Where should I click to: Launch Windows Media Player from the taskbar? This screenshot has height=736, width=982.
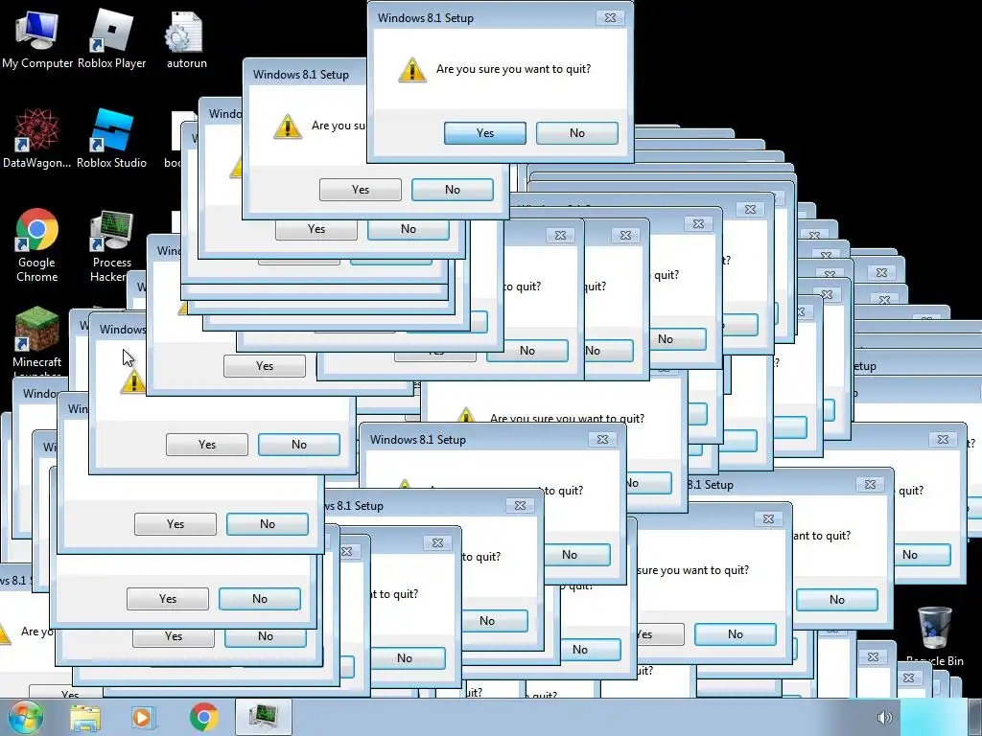tap(143, 717)
